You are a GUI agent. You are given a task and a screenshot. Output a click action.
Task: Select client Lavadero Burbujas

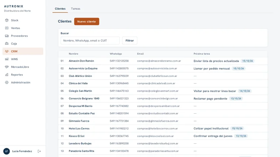click(x=80, y=143)
